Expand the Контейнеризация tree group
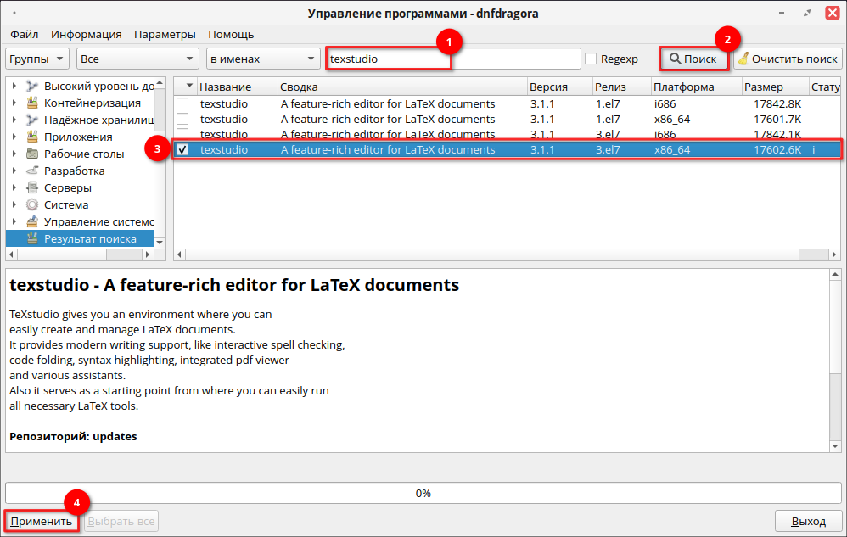 [x=14, y=103]
